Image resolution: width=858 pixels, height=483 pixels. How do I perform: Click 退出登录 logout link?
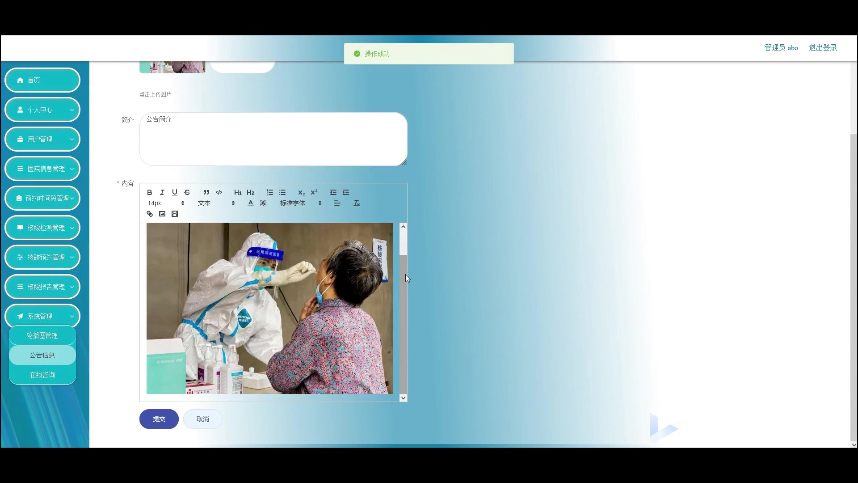point(823,47)
